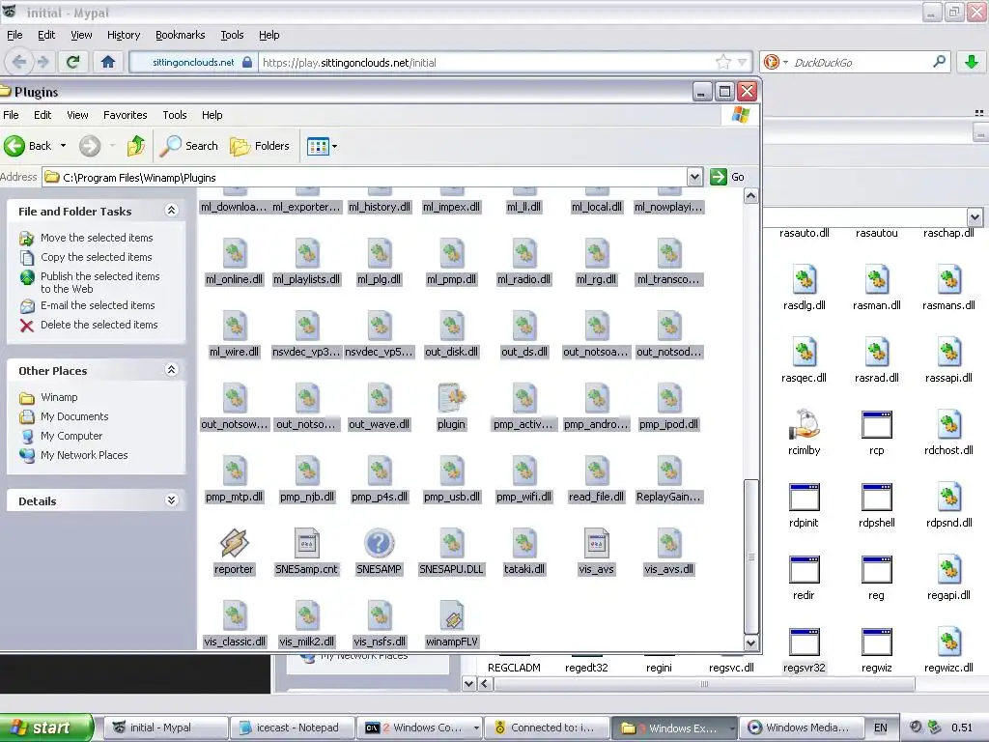Screen dimensions: 989x742
Task: Open the address bar dropdown in Plugins
Action: pos(694,177)
